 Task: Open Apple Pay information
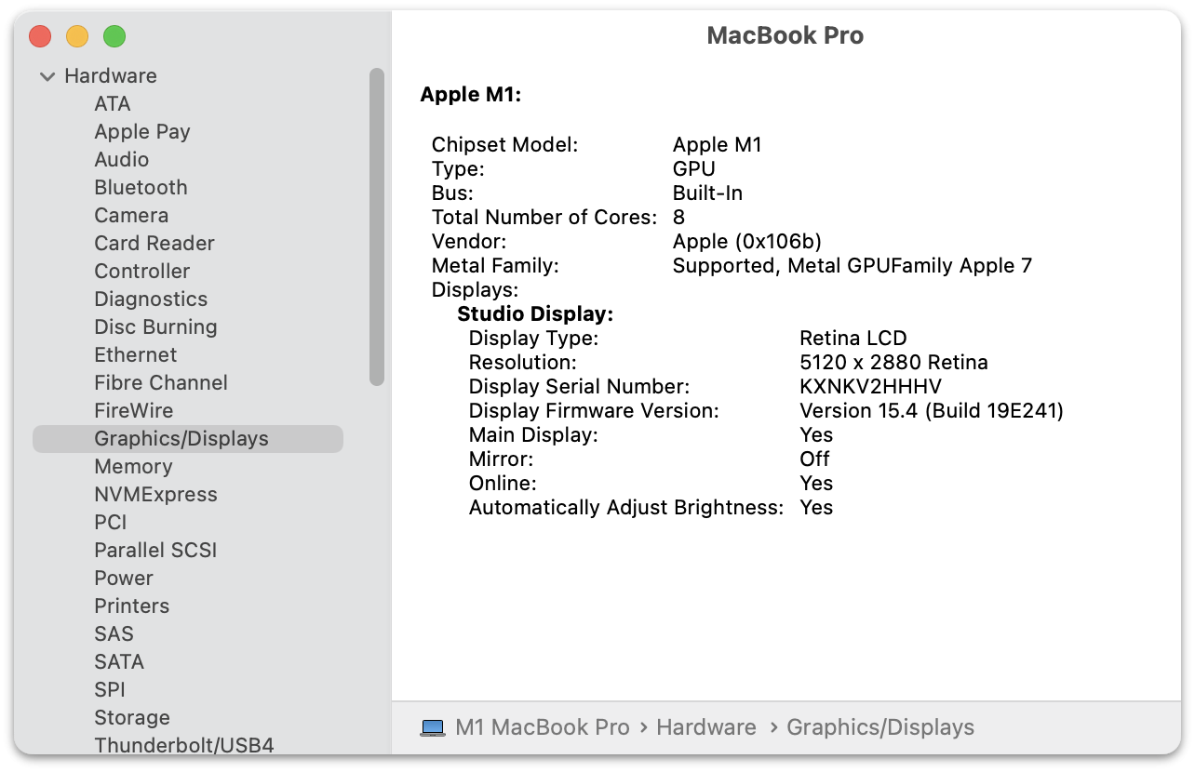(x=141, y=131)
